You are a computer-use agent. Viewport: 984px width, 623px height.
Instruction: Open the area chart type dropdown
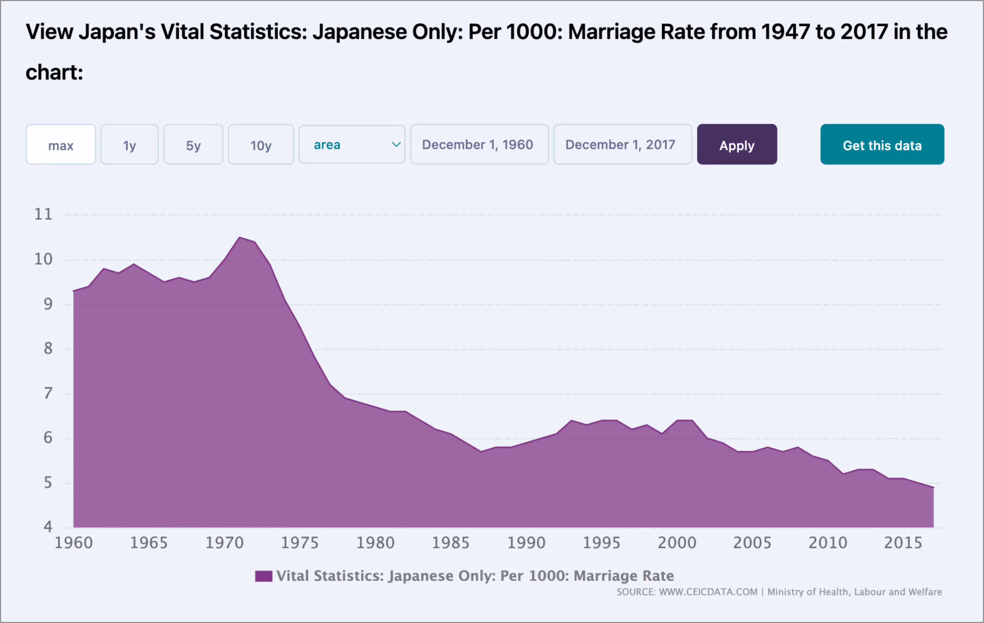tap(352, 144)
